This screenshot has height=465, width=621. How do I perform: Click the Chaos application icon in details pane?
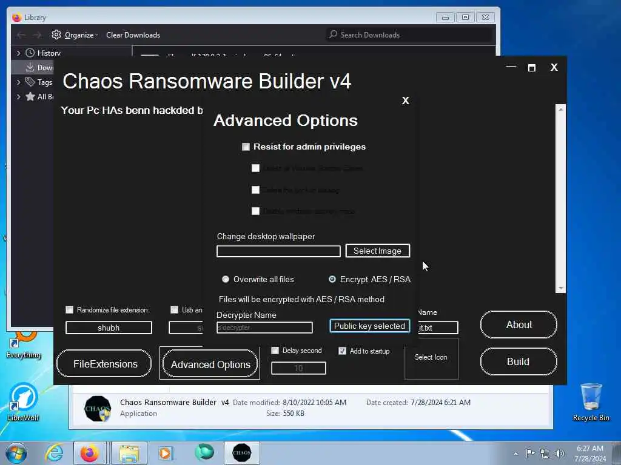98,409
